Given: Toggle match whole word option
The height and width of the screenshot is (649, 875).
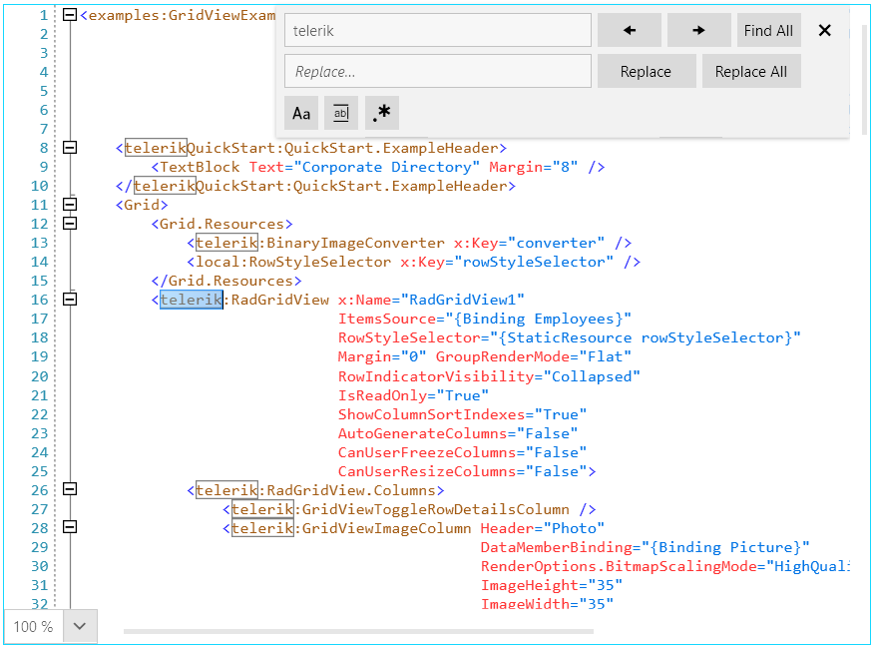Looking at the screenshot, I should 340,113.
